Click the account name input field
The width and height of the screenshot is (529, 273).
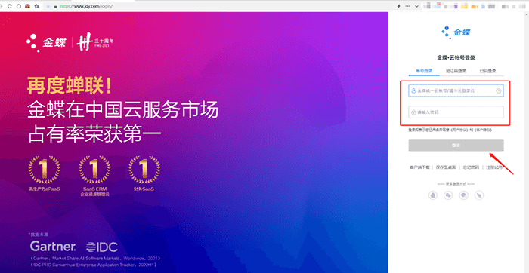coord(456,91)
